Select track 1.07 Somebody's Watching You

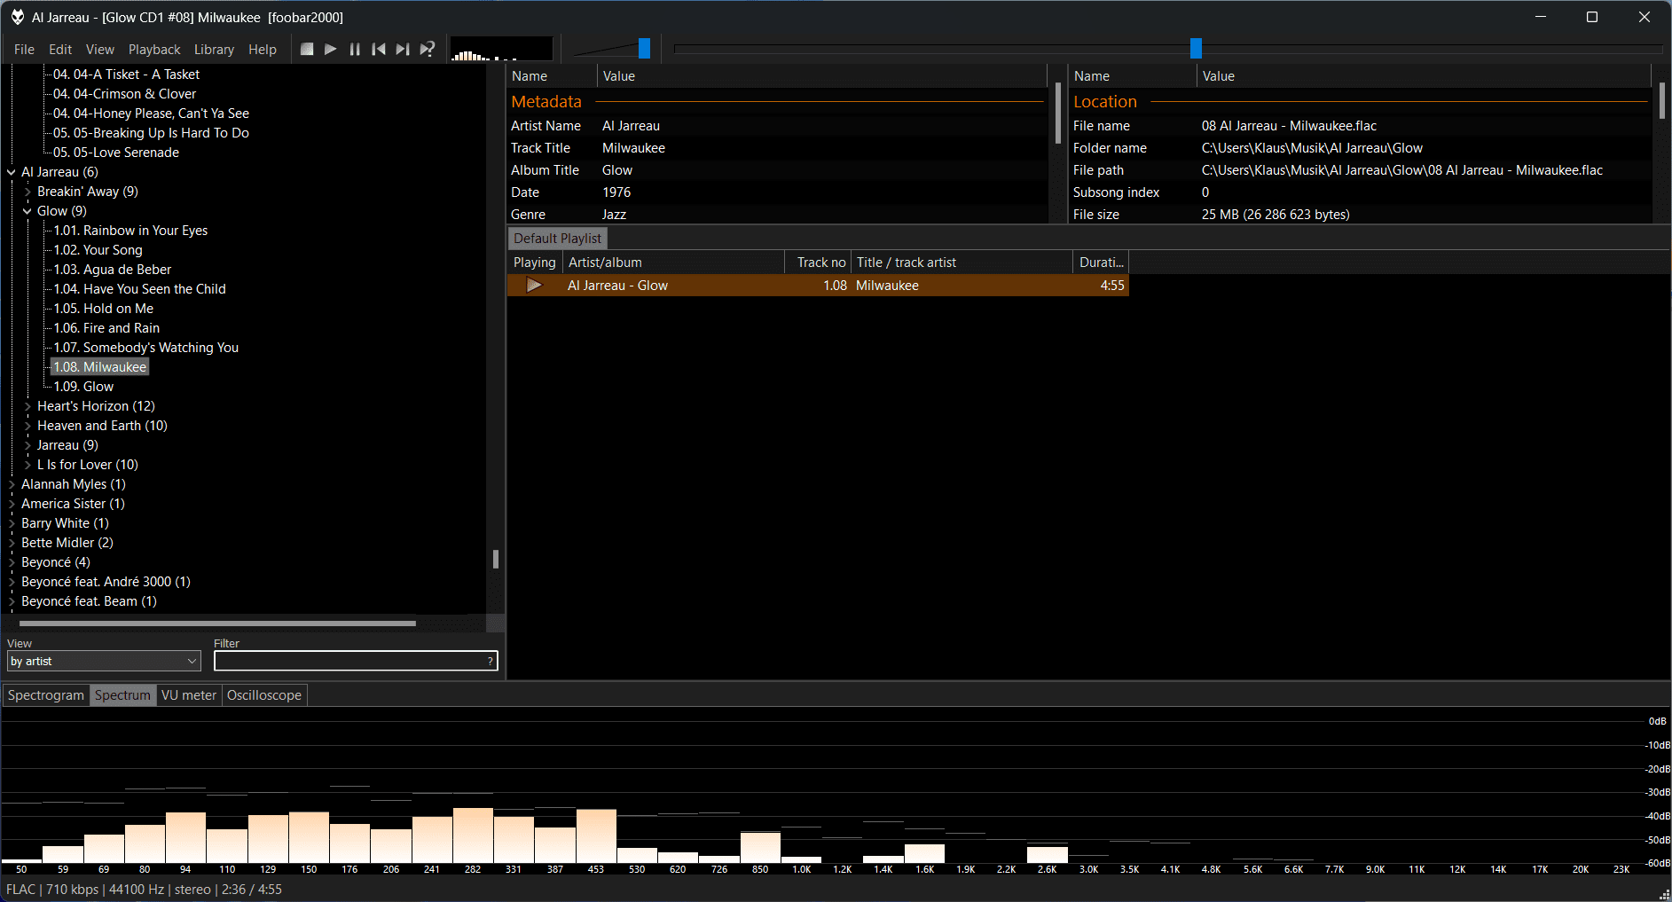pyautogui.click(x=145, y=348)
